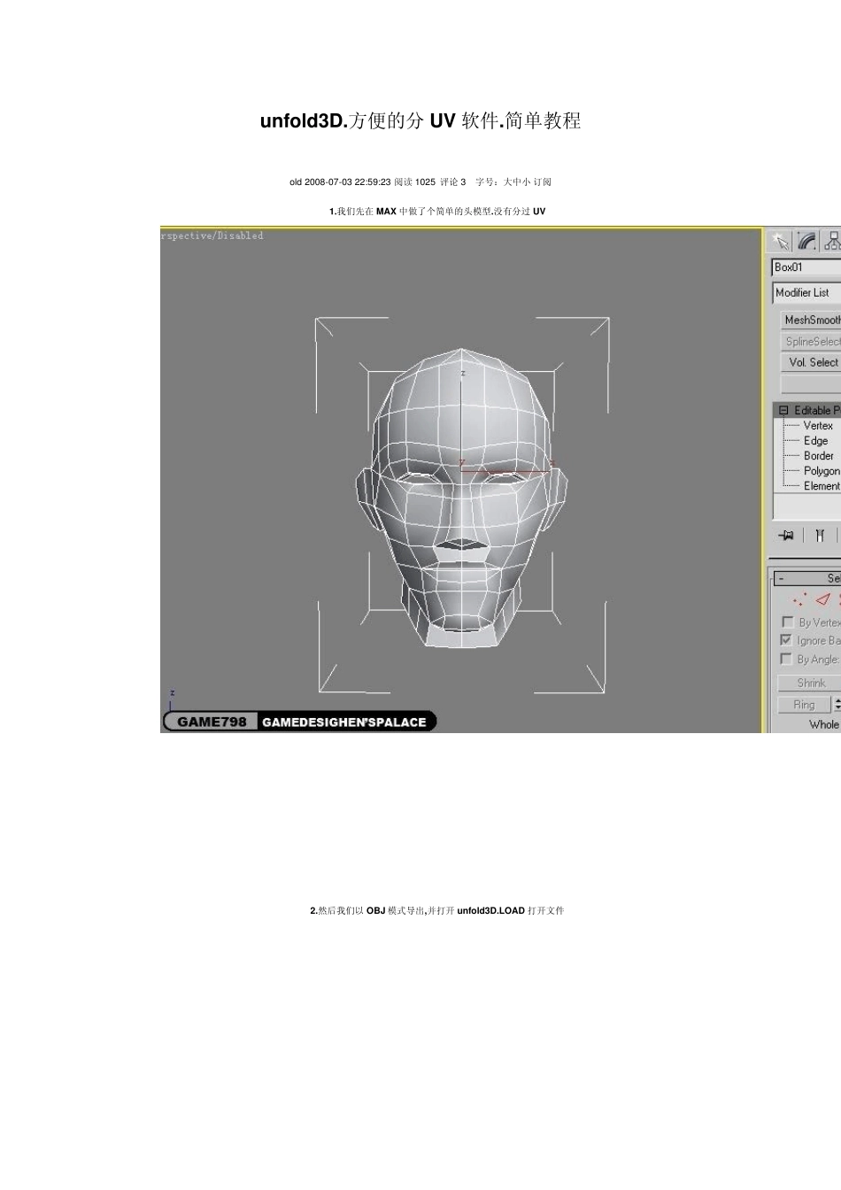Select Polygon in the modifier stack
Screen dimensions: 841x1190
[821, 471]
